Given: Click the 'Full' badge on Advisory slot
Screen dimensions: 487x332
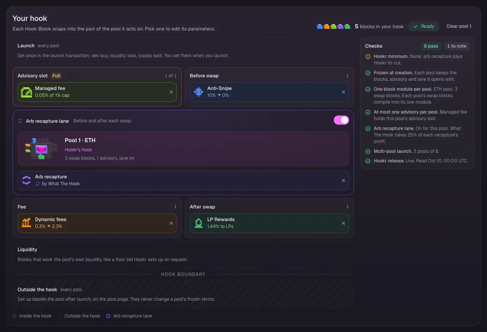Looking at the screenshot, I should [x=56, y=76].
